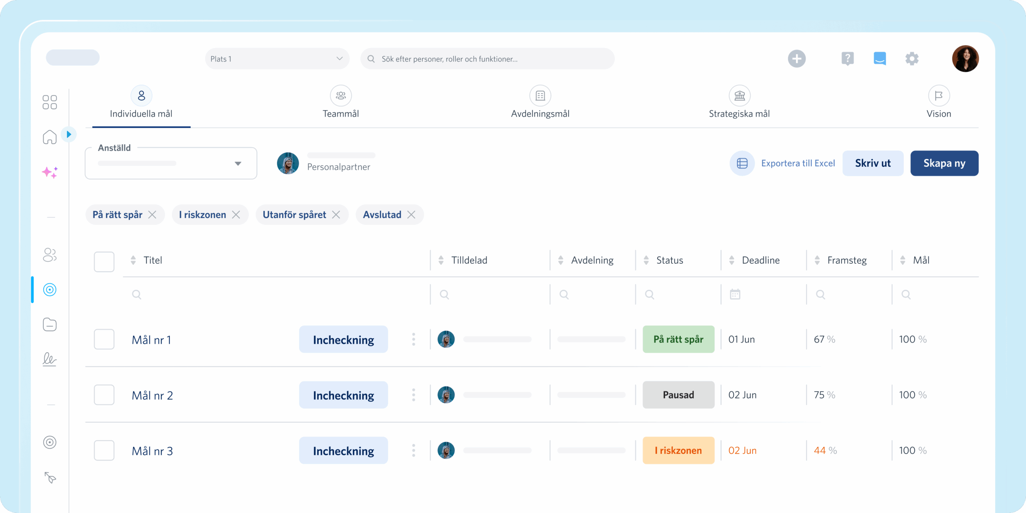Check the Mål nr 1 row checkbox
1026x513 pixels.
click(104, 339)
